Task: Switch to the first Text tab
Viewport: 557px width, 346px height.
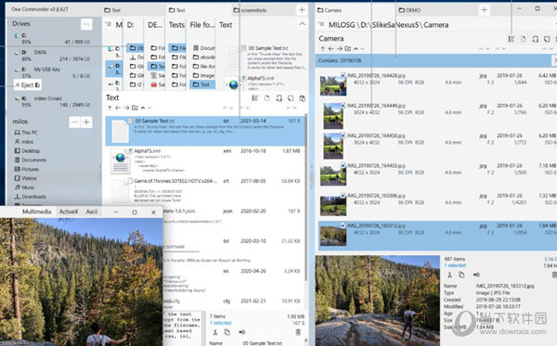Action: pos(134,10)
